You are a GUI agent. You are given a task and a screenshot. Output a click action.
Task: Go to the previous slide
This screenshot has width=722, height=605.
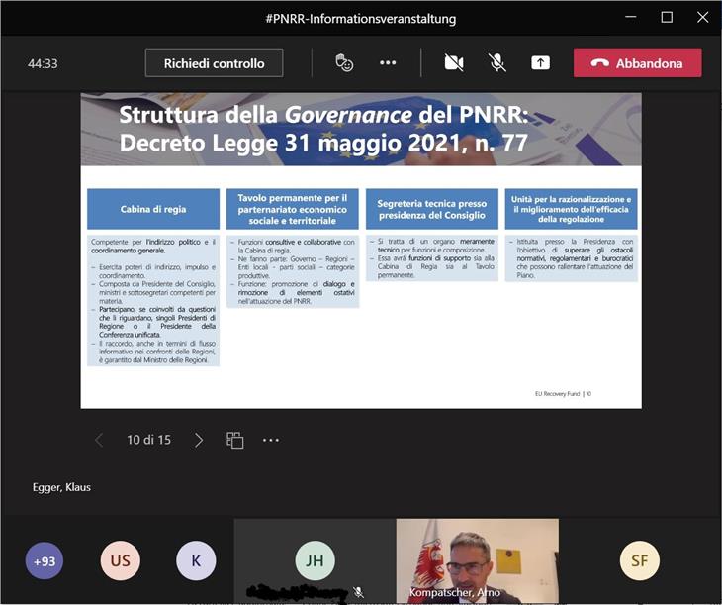(99, 440)
